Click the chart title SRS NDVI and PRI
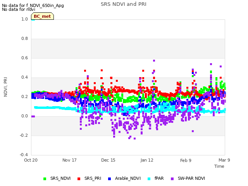Image resolution: width=248 pixels, height=186 pixels. pyautogui.click(x=124, y=4)
